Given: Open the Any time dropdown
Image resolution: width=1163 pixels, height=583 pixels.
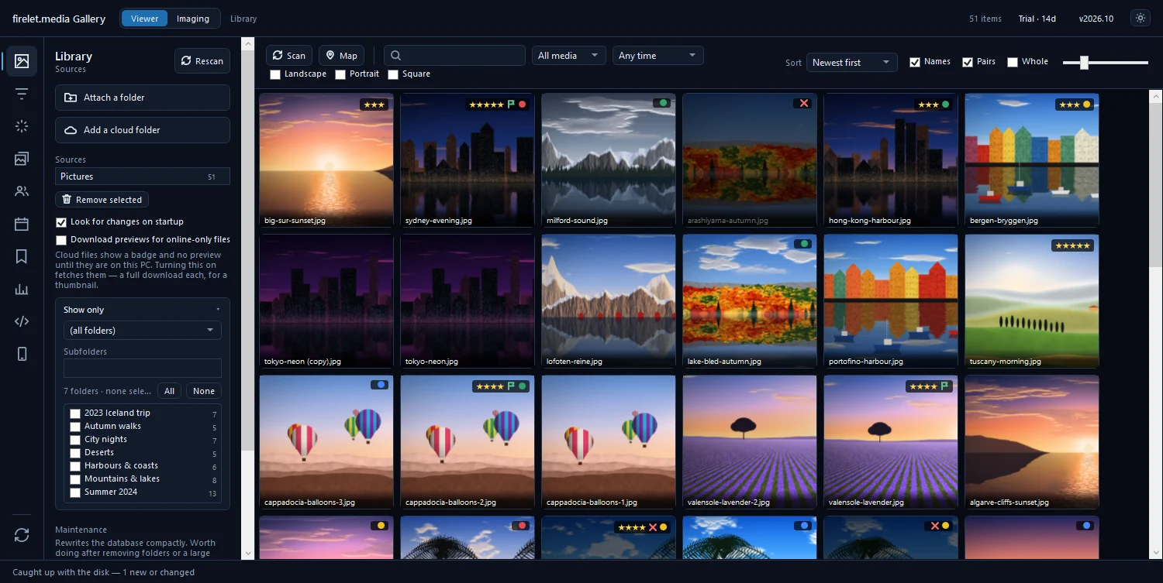Looking at the screenshot, I should (x=658, y=56).
